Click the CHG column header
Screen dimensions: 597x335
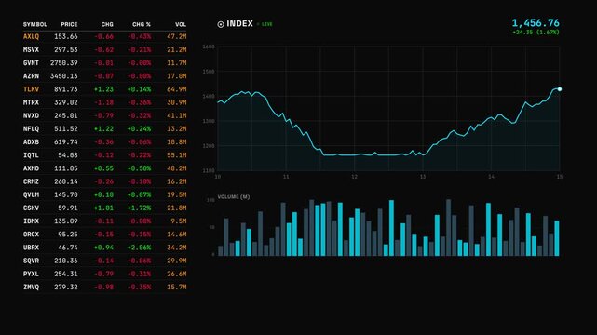(107, 24)
